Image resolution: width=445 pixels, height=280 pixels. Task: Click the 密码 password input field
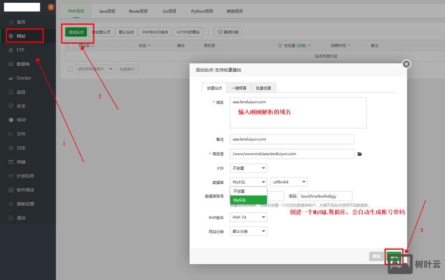[326, 196]
